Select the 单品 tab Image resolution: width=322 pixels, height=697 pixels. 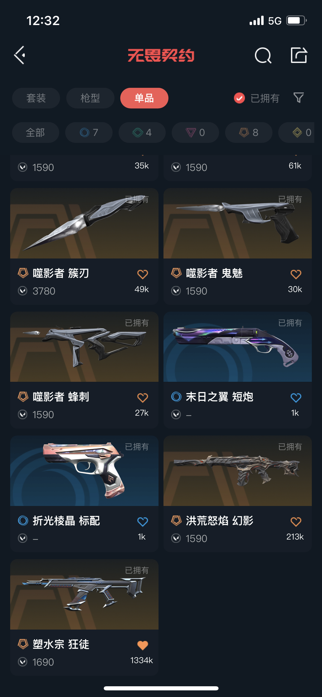[144, 98]
